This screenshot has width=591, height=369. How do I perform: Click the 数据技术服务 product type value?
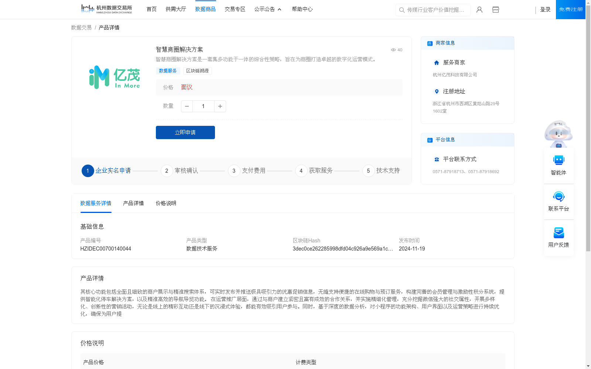tap(202, 249)
